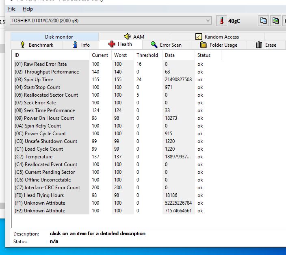Switch to the AAM tab
The image size is (286, 255).
pyautogui.click(x=134, y=37)
